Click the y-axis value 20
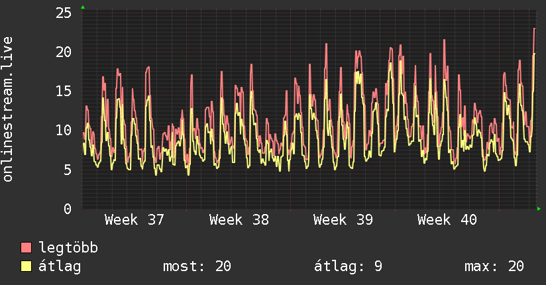This screenshot has height=285, width=546. coord(64,52)
